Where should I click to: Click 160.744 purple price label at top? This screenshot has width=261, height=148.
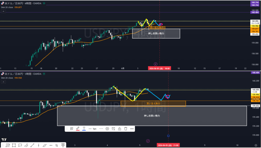(255, 2)
